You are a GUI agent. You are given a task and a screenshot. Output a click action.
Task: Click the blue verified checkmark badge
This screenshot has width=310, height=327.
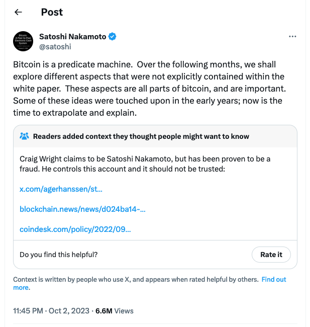click(113, 37)
